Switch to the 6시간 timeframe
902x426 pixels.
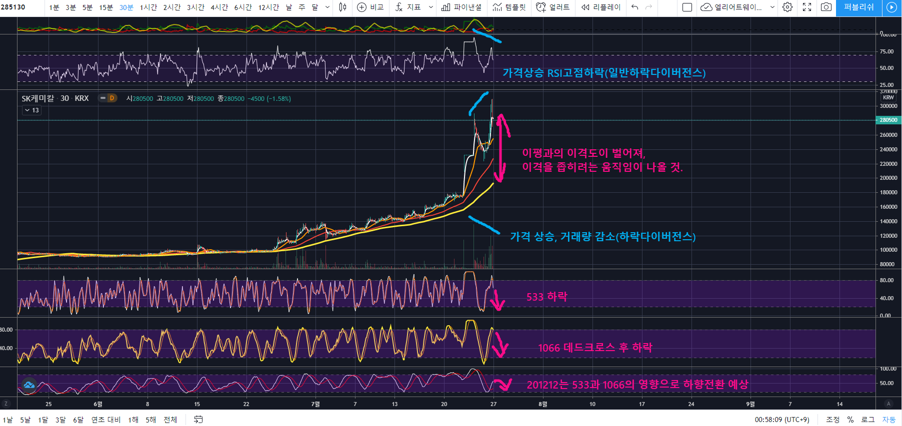click(x=243, y=7)
